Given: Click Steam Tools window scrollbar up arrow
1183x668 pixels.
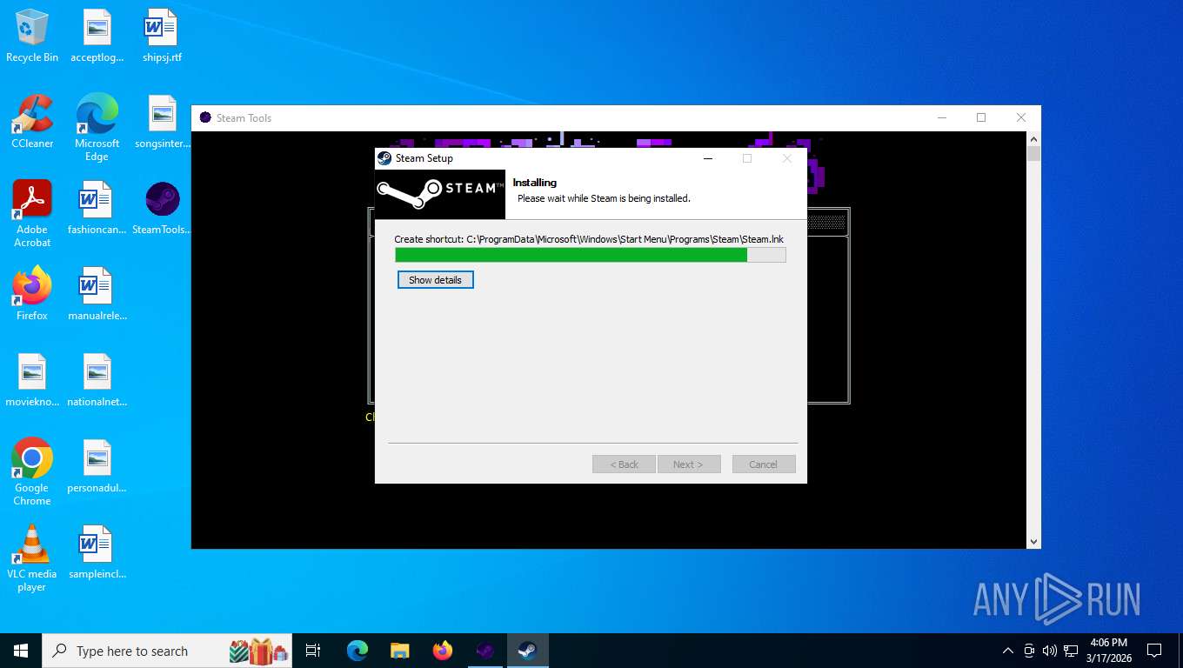Looking at the screenshot, I should coord(1033,139).
